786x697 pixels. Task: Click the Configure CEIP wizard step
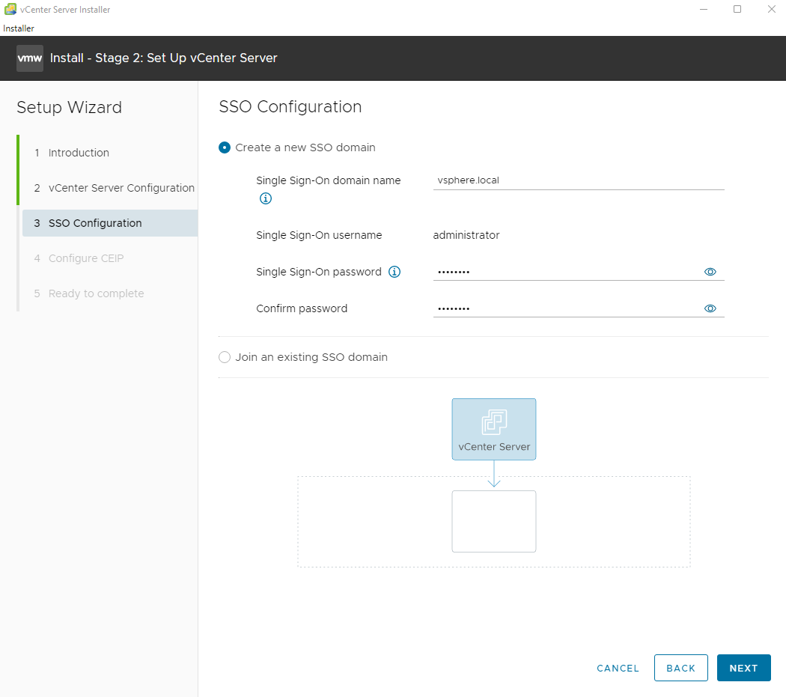pyautogui.click(x=86, y=258)
